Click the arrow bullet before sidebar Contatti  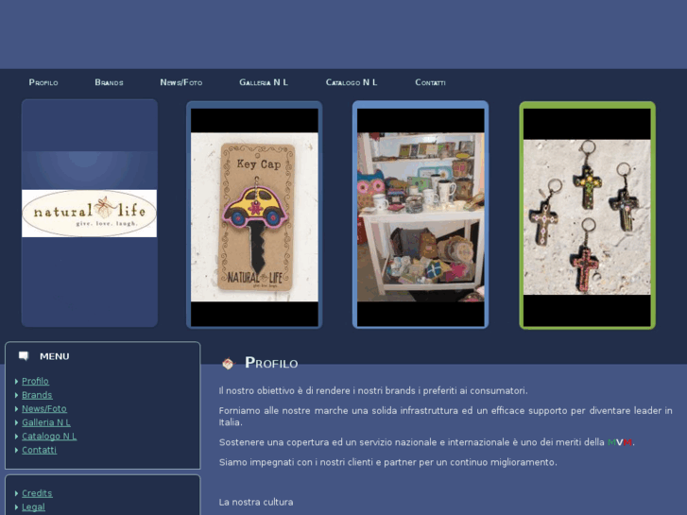point(16,450)
